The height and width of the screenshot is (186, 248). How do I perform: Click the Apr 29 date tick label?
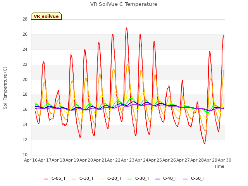click(210, 160)
